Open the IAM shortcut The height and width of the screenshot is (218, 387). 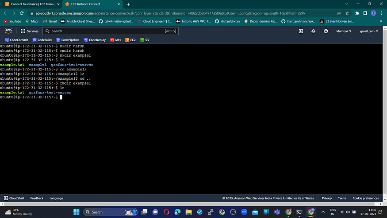(x=115, y=40)
